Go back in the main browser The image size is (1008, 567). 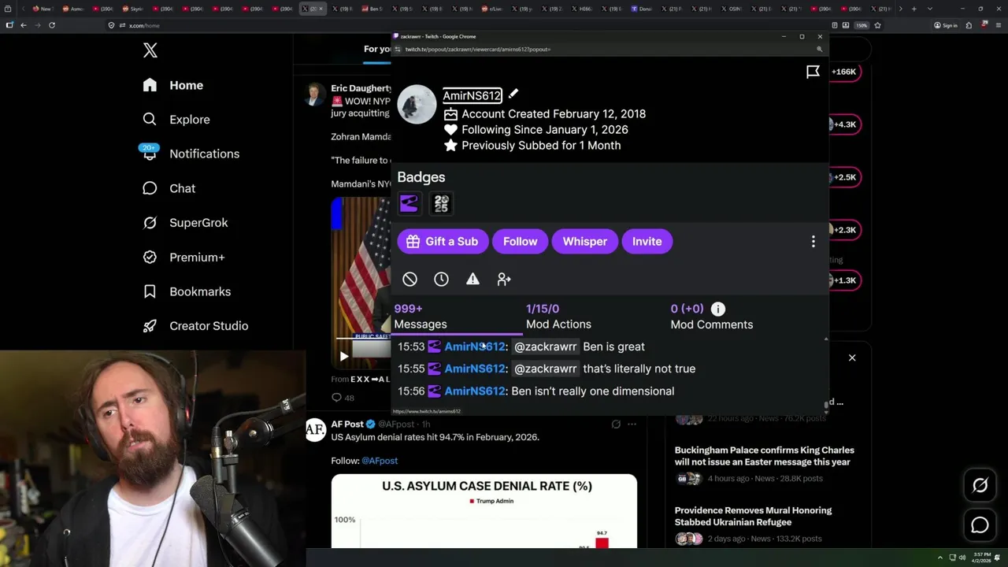[24, 25]
